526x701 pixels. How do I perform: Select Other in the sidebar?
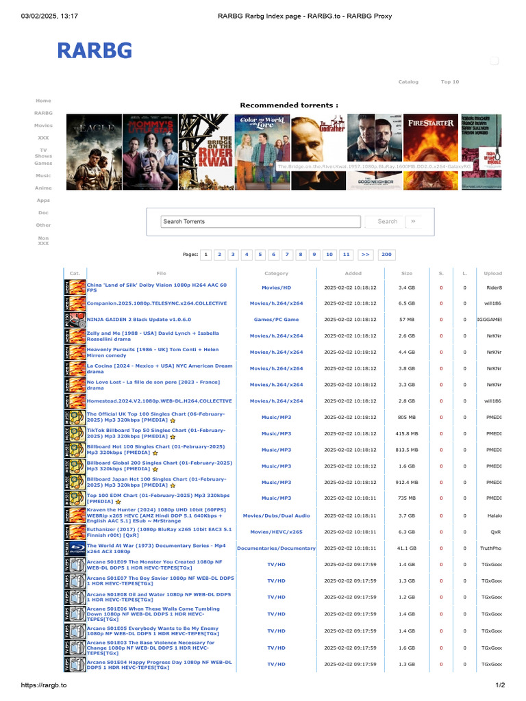click(x=43, y=225)
